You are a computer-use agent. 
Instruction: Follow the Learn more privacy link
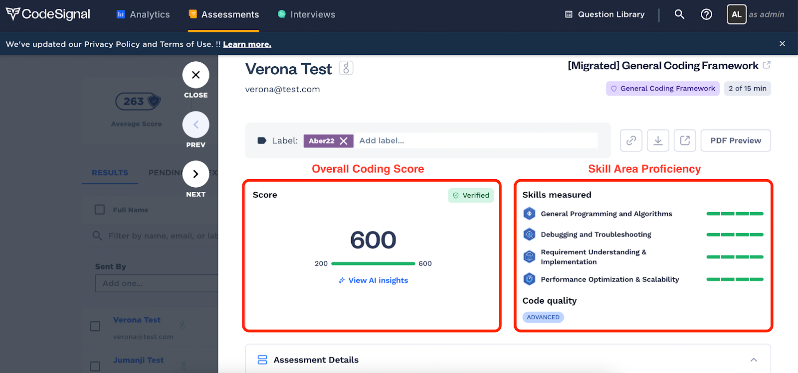(247, 44)
